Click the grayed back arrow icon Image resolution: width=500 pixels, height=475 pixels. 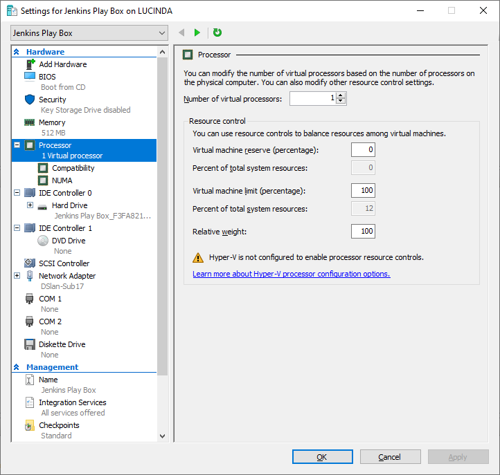181,32
